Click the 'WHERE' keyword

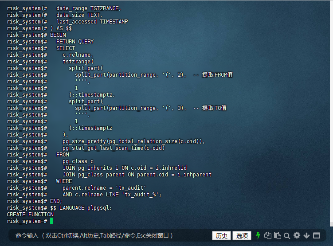[64, 181]
